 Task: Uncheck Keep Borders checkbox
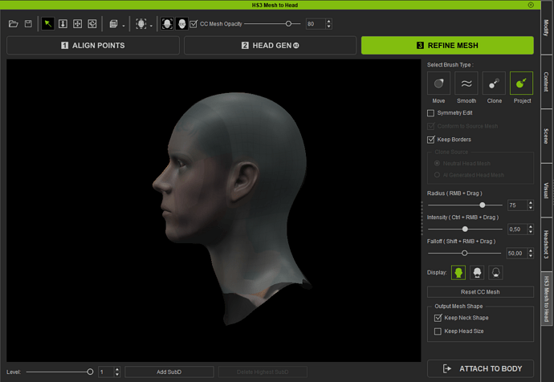pyautogui.click(x=430, y=140)
